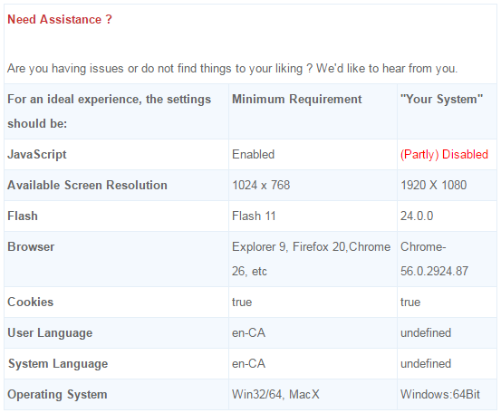Click the 'Need Assistance ?' heading
Screen dimensions: 501x413
point(60,20)
